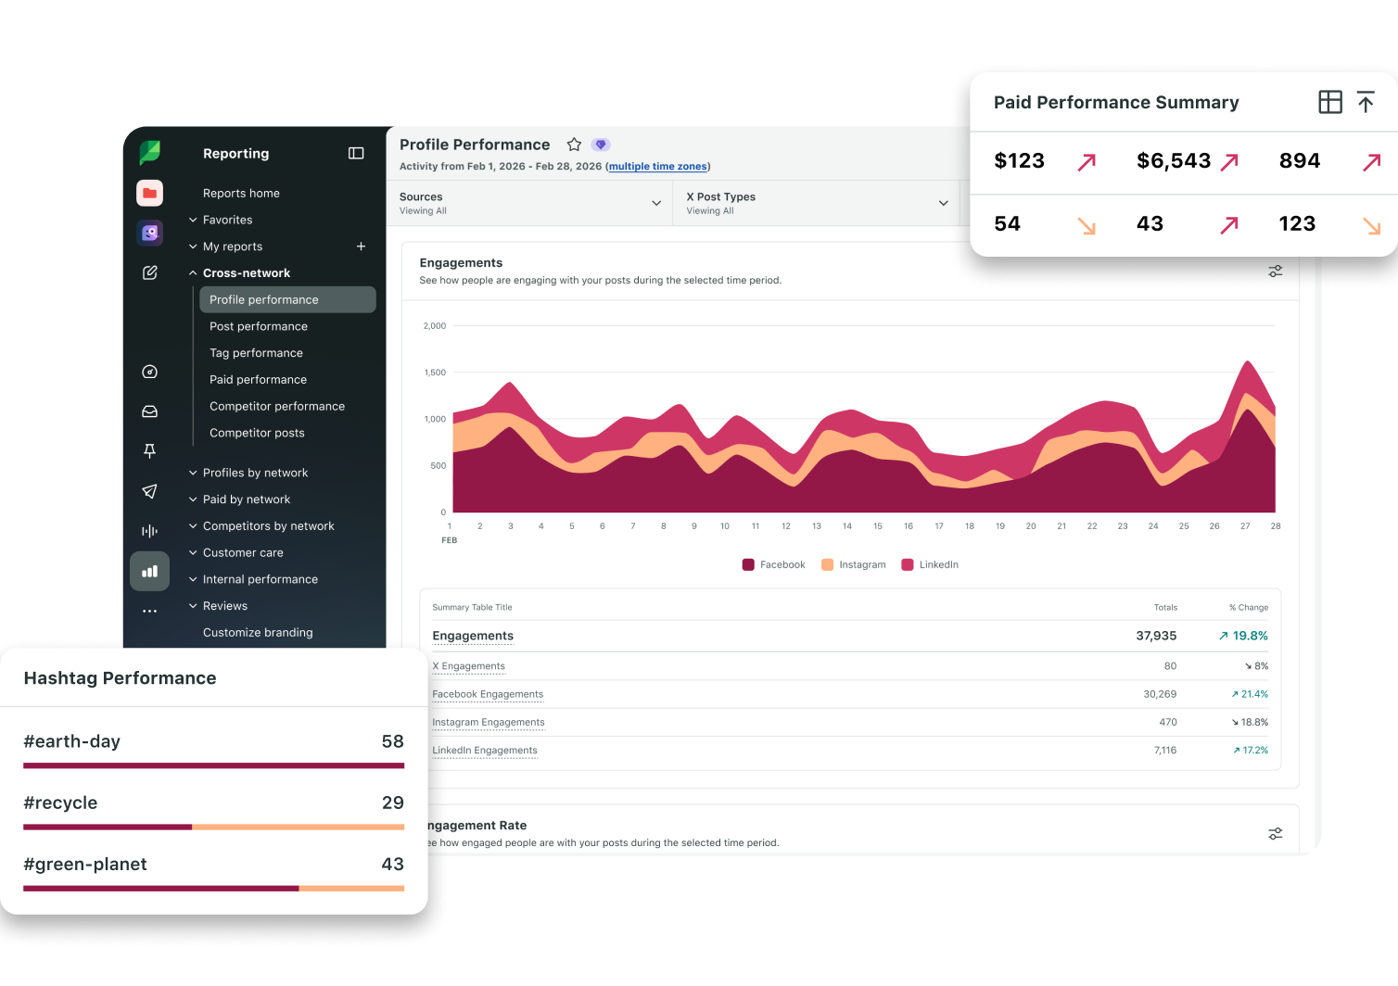Select the Publishing paper plane icon

click(x=150, y=491)
